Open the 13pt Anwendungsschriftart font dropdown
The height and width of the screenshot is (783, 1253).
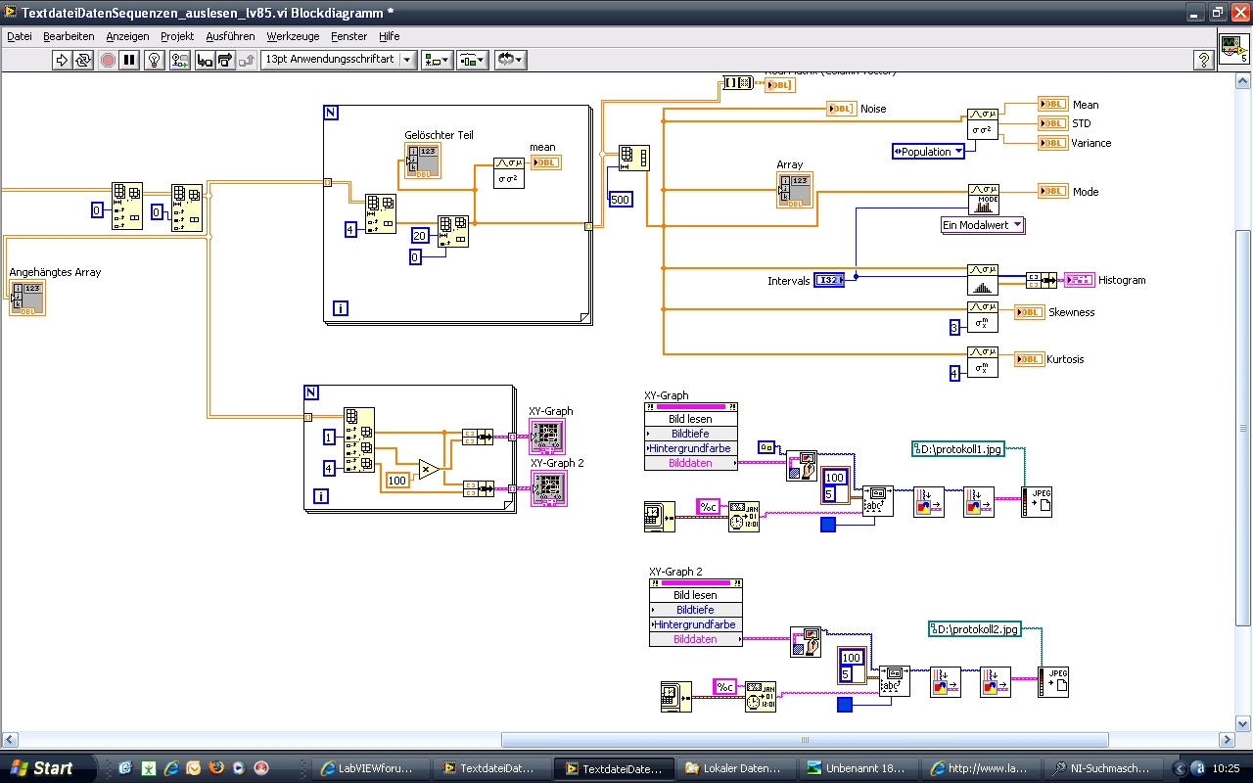tap(338, 60)
